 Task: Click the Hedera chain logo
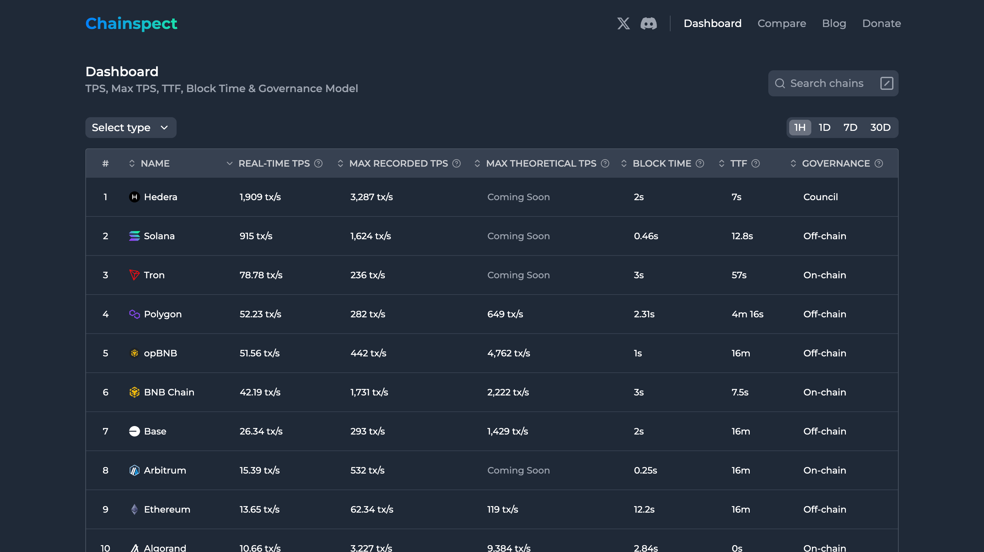[134, 197]
